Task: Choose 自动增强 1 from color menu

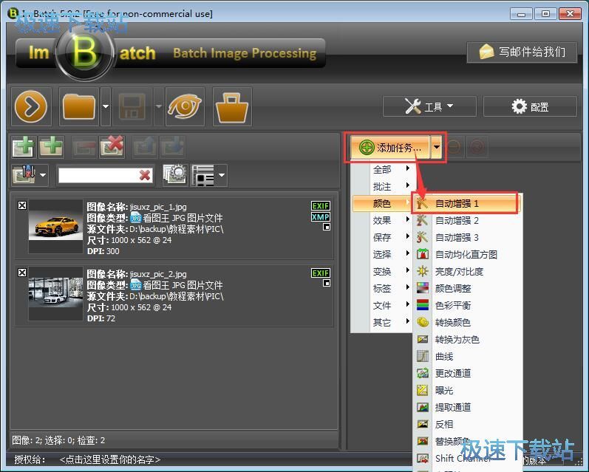Action: click(x=465, y=203)
